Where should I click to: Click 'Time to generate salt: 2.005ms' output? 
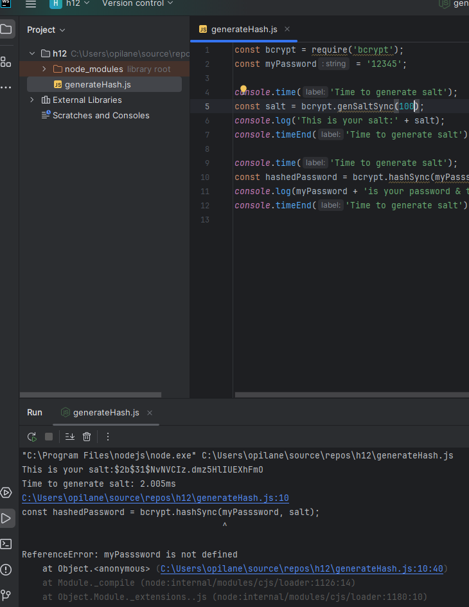98,484
